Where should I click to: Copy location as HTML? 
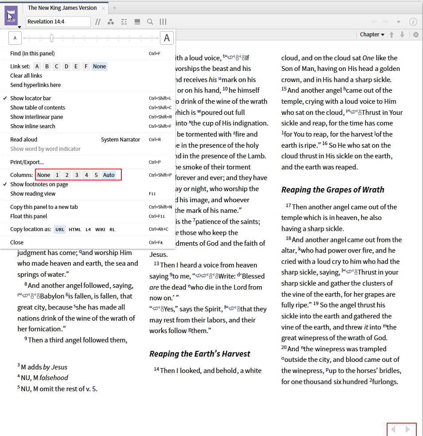75,229
